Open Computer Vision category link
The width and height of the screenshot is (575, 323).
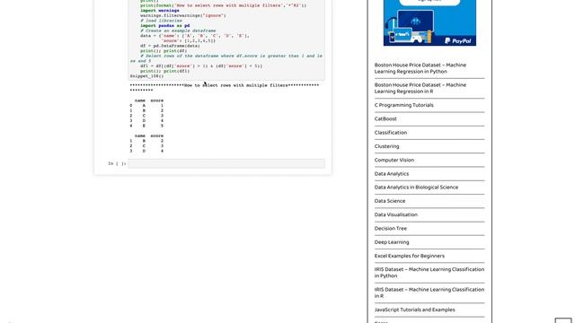(x=394, y=160)
